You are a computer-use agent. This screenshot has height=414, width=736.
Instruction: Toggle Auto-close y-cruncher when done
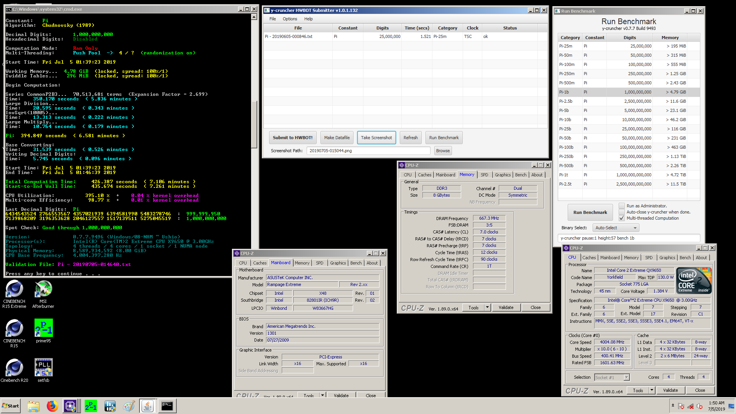pyautogui.click(x=622, y=212)
